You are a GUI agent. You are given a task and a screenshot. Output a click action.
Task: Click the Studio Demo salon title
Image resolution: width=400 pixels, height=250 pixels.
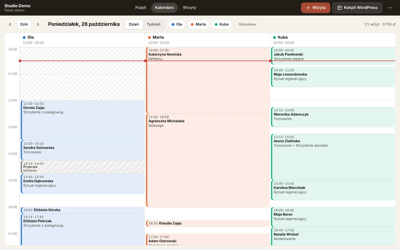(17, 6)
